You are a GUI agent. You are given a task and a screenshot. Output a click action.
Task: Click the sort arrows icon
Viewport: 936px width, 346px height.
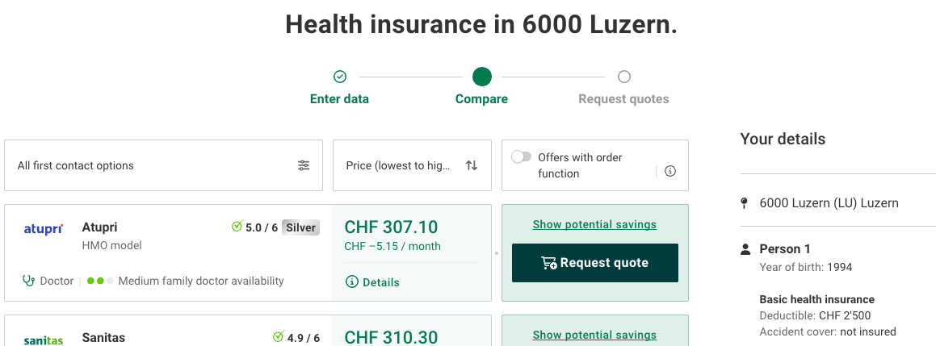pos(472,165)
